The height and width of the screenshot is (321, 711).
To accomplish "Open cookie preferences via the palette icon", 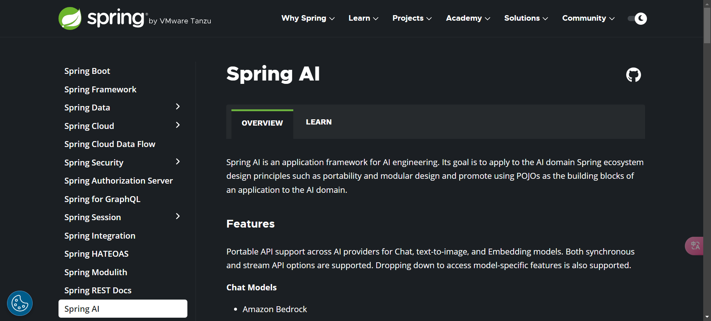I will (x=19, y=303).
